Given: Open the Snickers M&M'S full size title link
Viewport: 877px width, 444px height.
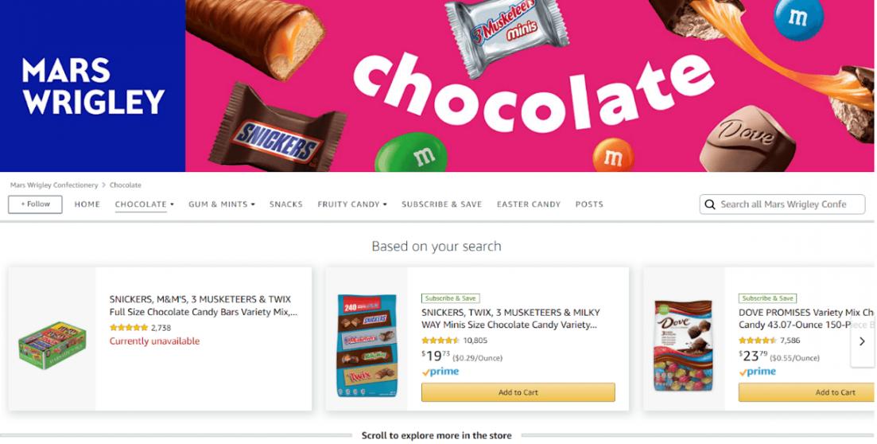Looking at the screenshot, I should [x=204, y=306].
